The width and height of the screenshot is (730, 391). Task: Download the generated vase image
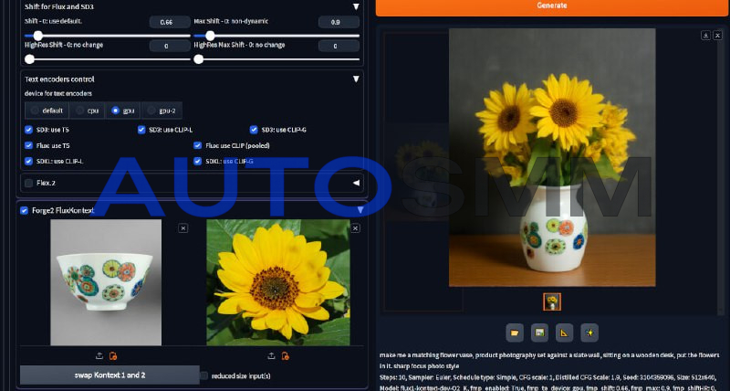point(705,36)
